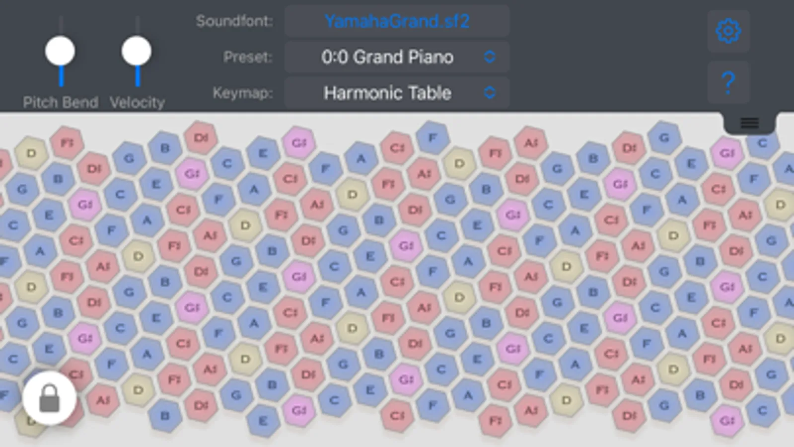Click the Preset: label
Image resolution: width=794 pixels, height=447 pixels.
(248, 57)
